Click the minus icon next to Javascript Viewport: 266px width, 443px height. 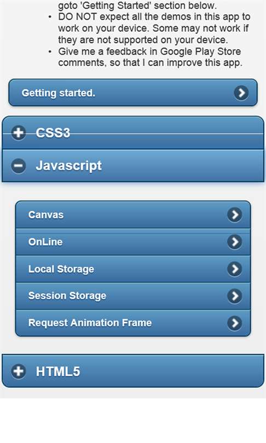19,166
